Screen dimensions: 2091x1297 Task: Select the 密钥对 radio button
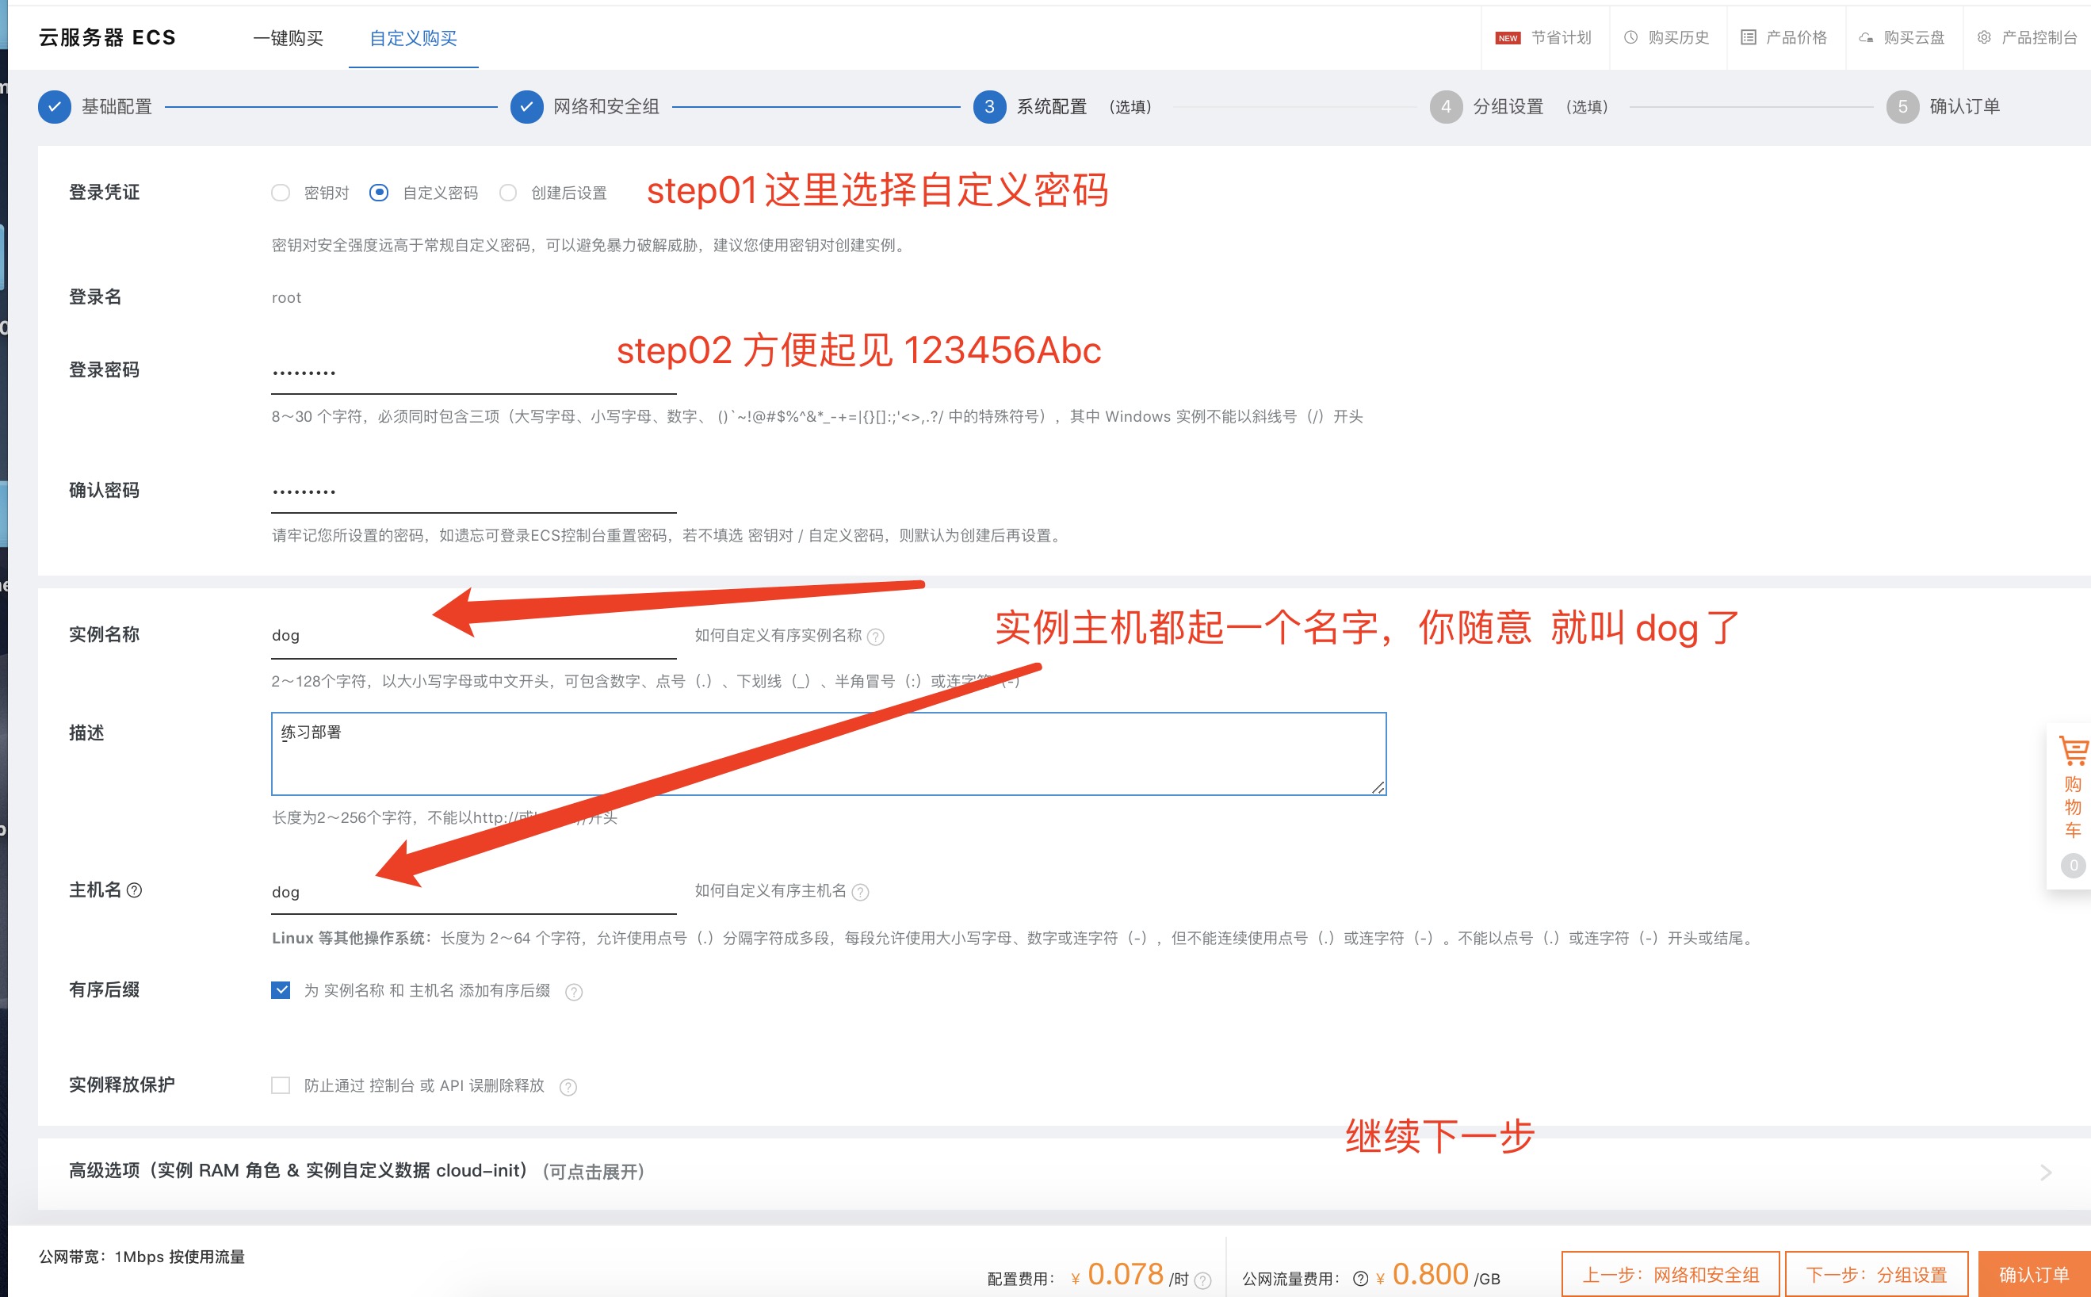pyautogui.click(x=281, y=193)
